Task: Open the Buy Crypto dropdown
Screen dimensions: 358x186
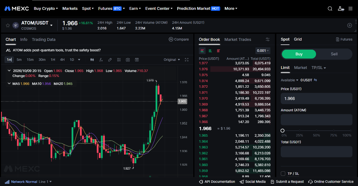Action: (46, 9)
